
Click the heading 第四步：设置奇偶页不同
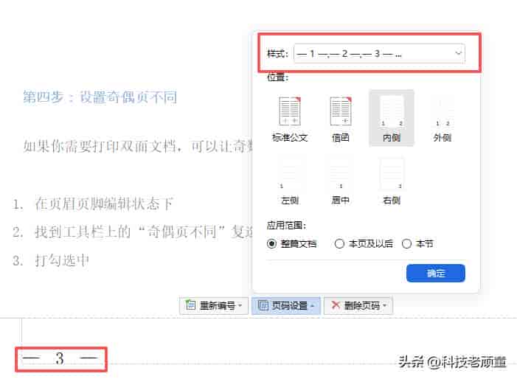(x=100, y=97)
